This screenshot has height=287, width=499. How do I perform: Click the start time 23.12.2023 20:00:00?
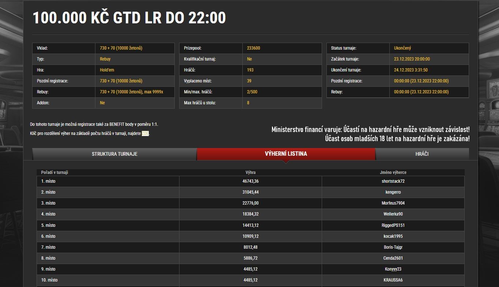tap(412, 59)
